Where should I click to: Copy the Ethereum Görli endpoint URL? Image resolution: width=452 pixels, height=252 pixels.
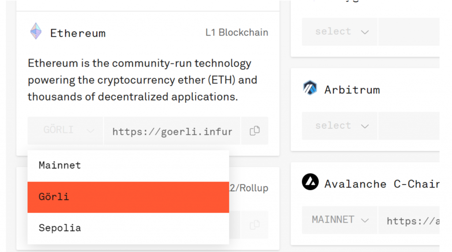point(255,131)
